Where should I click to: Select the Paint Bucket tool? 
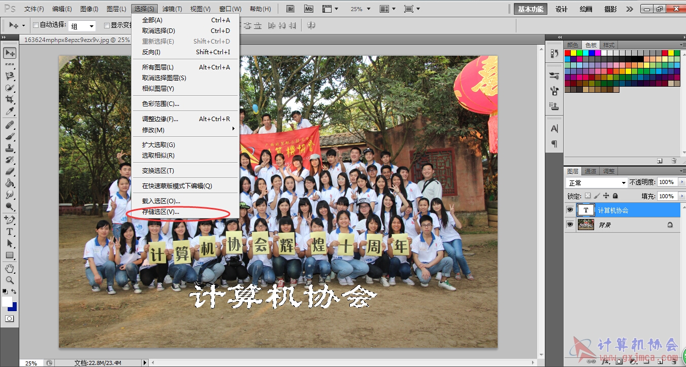[10, 183]
